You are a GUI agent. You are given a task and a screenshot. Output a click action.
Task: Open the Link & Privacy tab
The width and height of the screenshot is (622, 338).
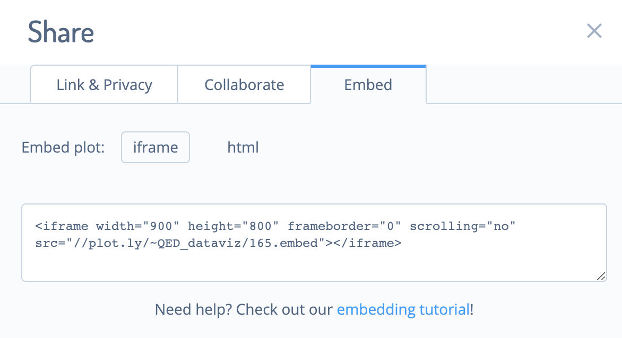104,85
